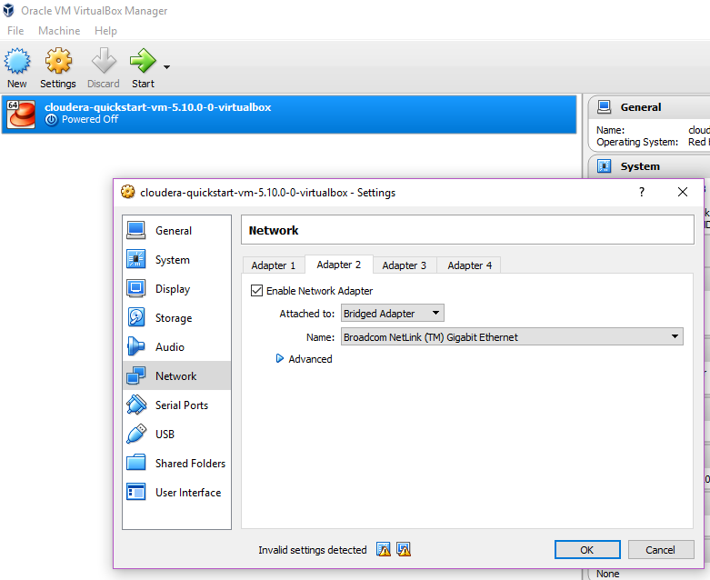This screenshot has width=710, height=580.
Task: Switch to the Adapter 3 tab
Action: point(405,265)
